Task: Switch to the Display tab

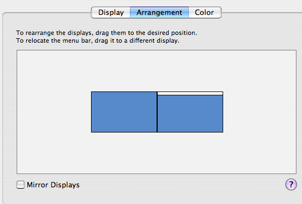Action: [x=110, y=13]
